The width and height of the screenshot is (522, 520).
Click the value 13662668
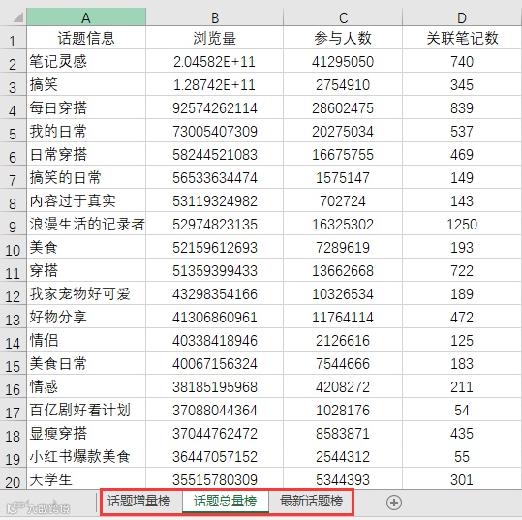pos(343,271)
